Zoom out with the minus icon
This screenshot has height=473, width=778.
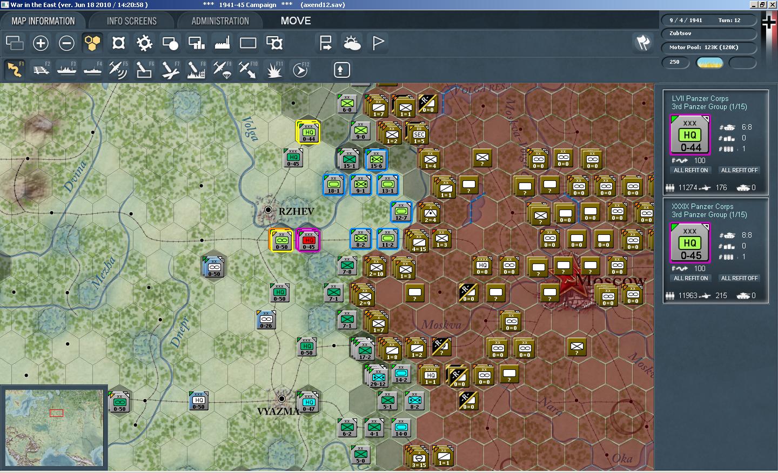click(66, 43)
